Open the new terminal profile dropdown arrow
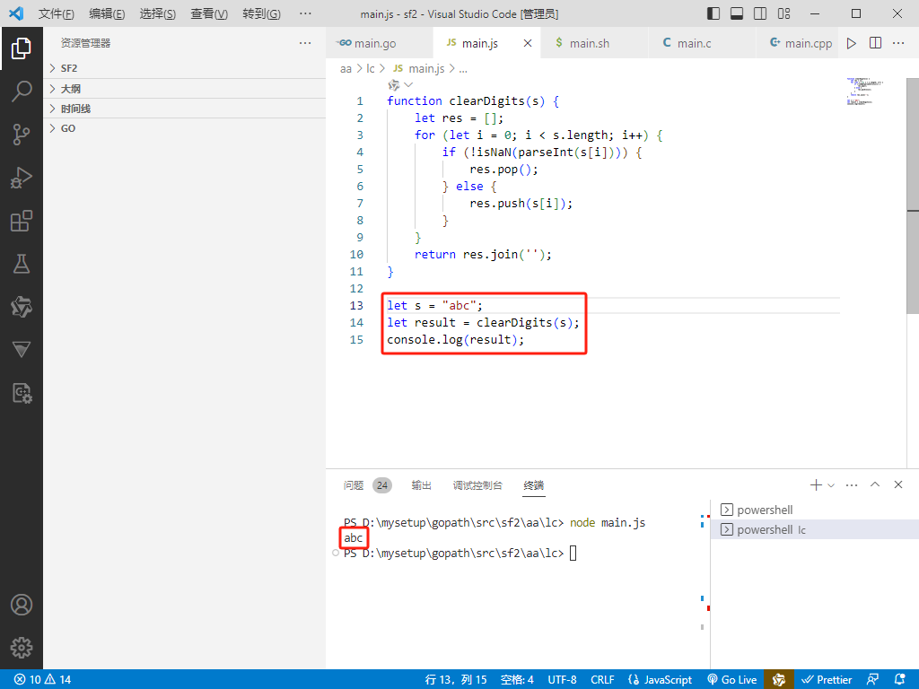 [x=831, y=485]
